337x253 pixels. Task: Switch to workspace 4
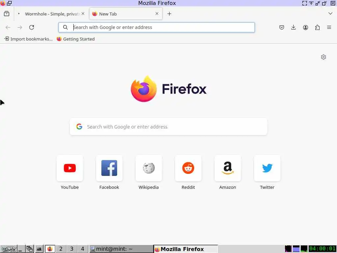point(83,249)
